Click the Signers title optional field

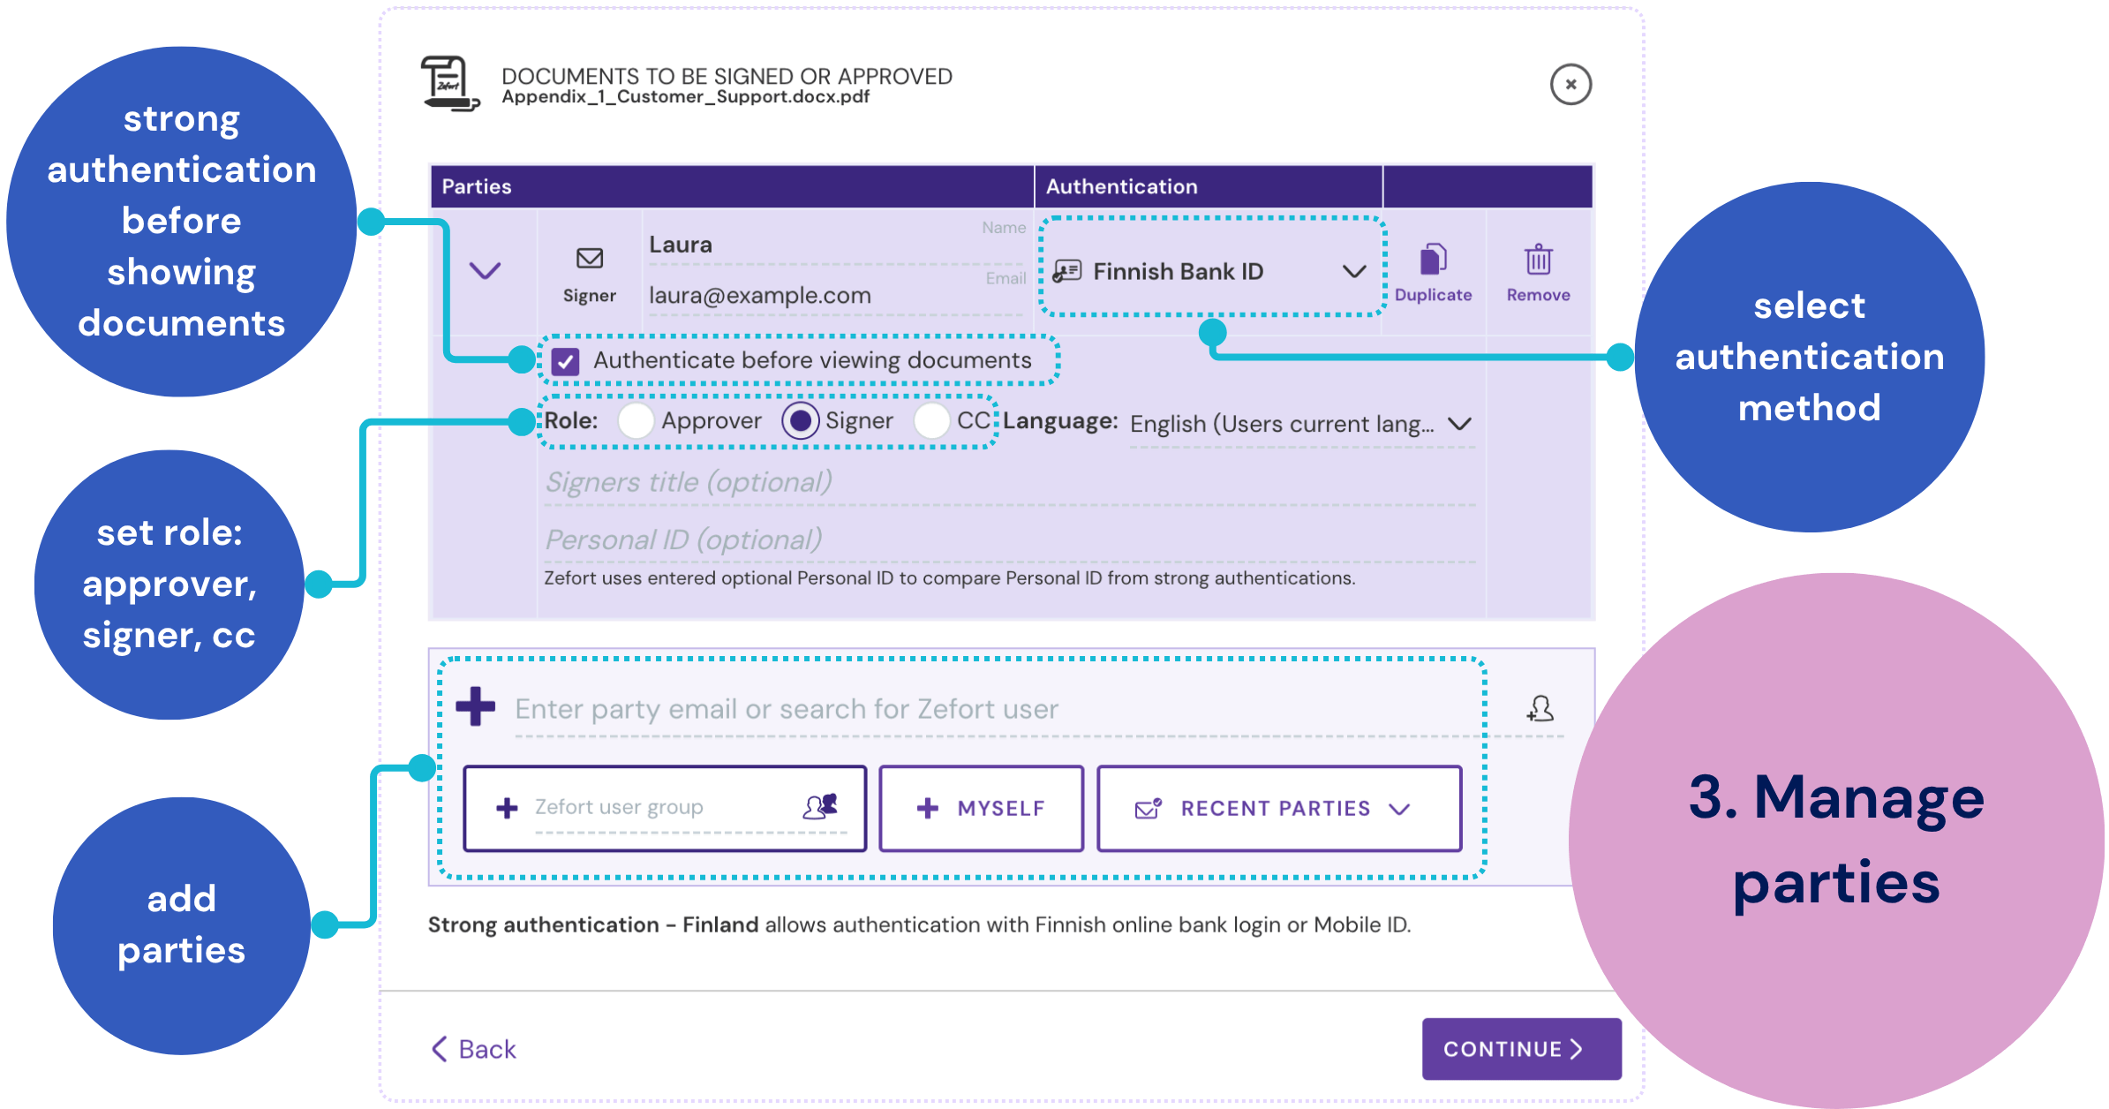point(1009,483)
